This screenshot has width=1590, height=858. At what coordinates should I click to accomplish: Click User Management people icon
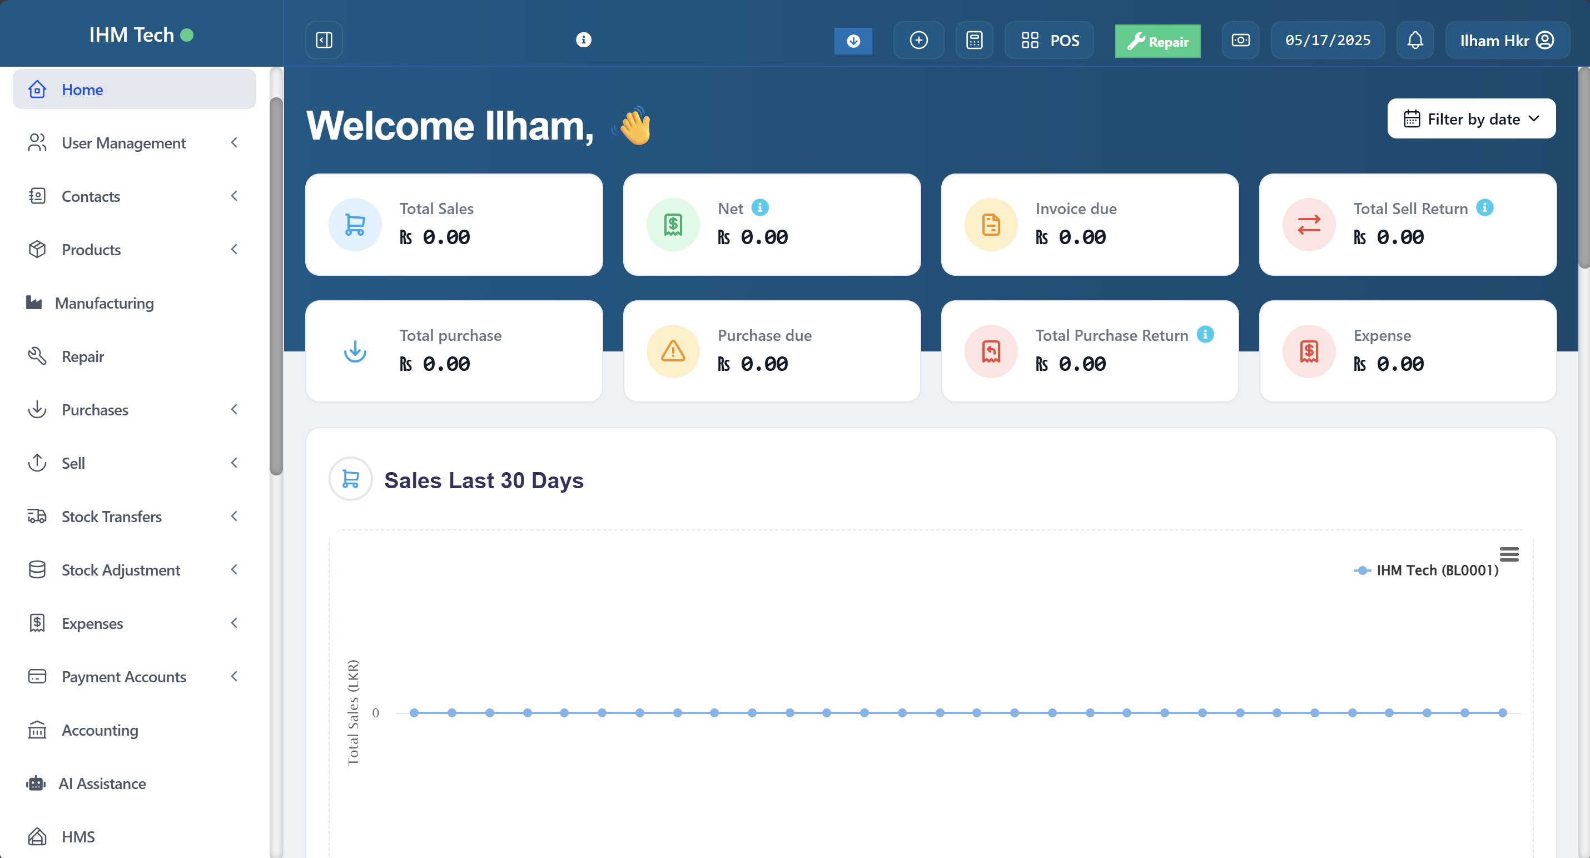(x=37, y=142)
